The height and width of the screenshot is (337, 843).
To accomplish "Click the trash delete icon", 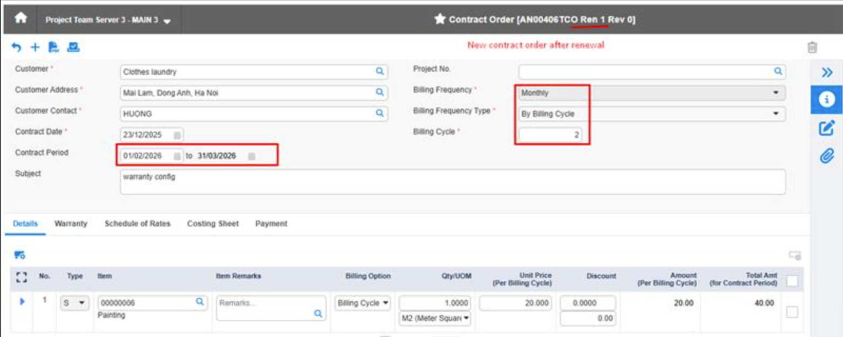I will click(x=812, y=47).
